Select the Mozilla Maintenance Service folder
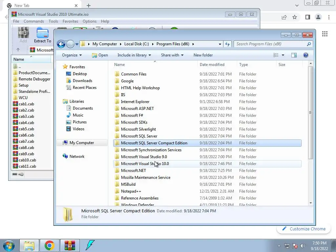Image resolution: width=336 pixels, height=252 pixels. [207, 178]
